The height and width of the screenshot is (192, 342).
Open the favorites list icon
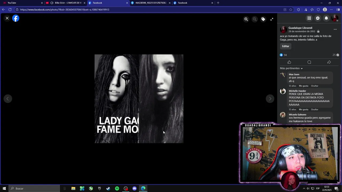pos(312,10)
